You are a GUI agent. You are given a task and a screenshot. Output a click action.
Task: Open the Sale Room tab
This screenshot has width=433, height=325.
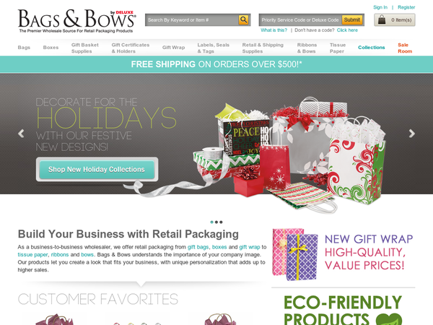click(x=405, y=48)
